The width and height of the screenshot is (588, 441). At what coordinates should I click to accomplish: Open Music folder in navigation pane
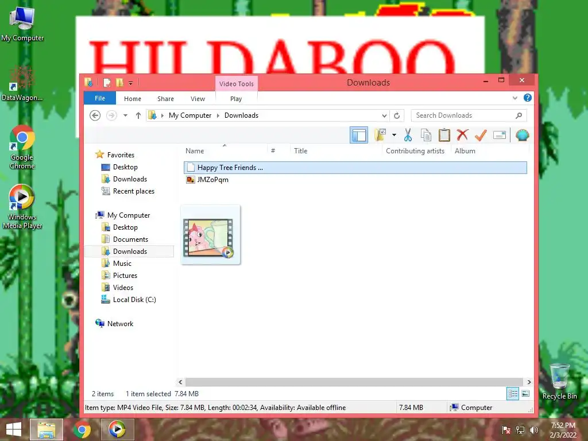click(122, 263)
